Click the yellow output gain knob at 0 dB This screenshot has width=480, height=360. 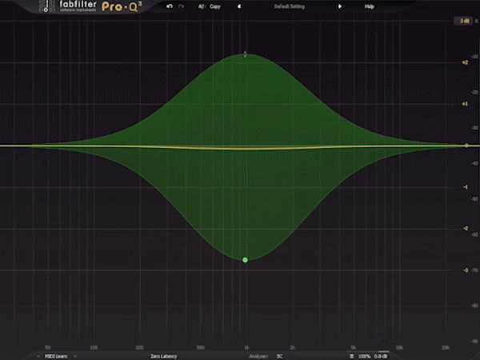(x=466, y=146)
